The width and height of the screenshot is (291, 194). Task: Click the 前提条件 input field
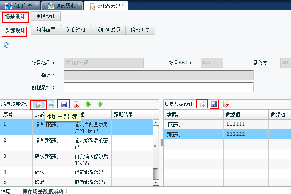click(x=158, y=87)
